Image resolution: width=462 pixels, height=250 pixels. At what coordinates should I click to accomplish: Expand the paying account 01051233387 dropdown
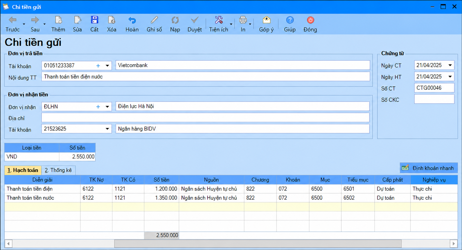tap(107, 66)
